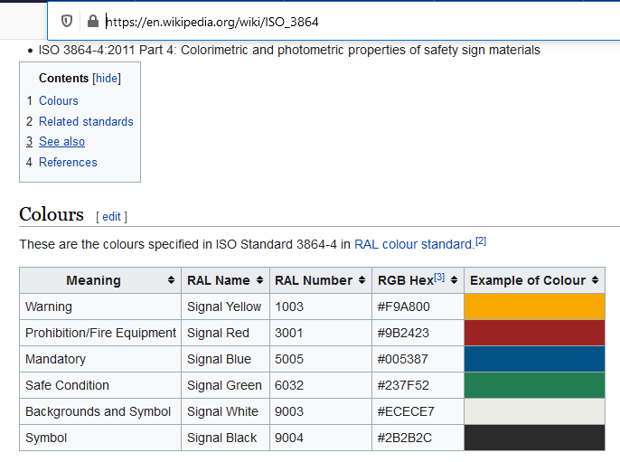The width and height of the screenshot is (620, 462).
Task: Click the Signal Black colour swatch
Action: pos(535,438)
